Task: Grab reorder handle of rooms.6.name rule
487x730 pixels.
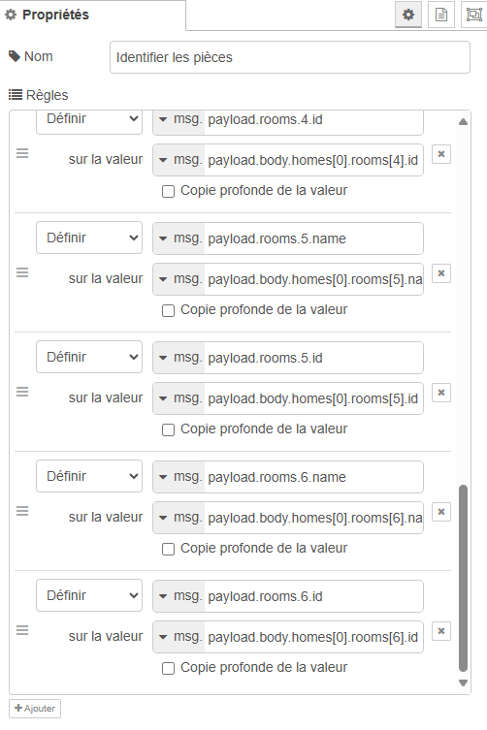Action: (22, 511)
